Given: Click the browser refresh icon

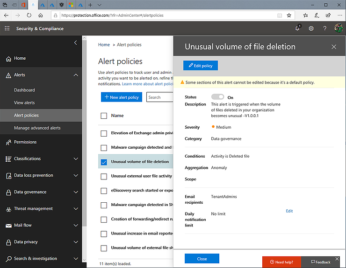Looking at the screenshot, I should click(29, 15).
